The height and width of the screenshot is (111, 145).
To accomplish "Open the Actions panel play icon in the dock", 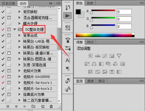I will click(67, 16).
